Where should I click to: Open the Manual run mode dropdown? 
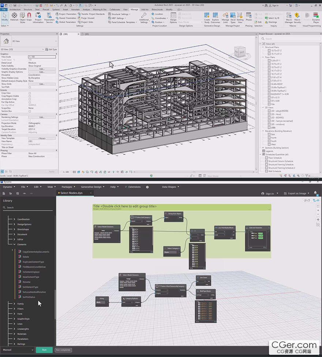click(x=18, y=350)
